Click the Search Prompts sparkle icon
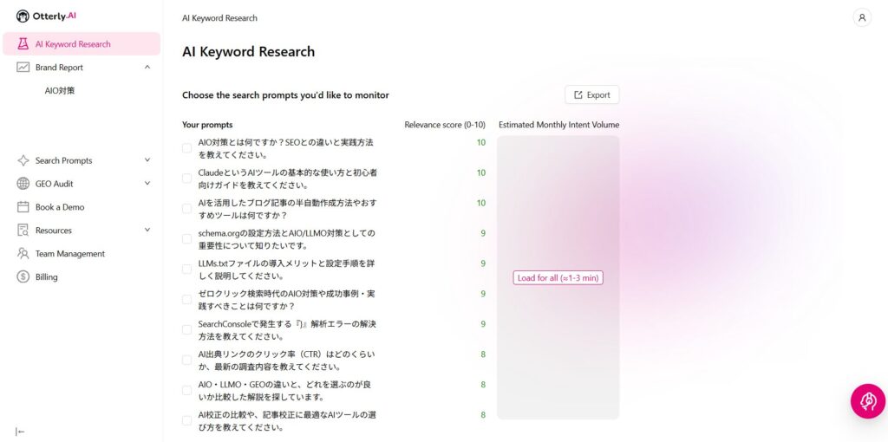This screenshot has height=442, width=888. (23, 160)
